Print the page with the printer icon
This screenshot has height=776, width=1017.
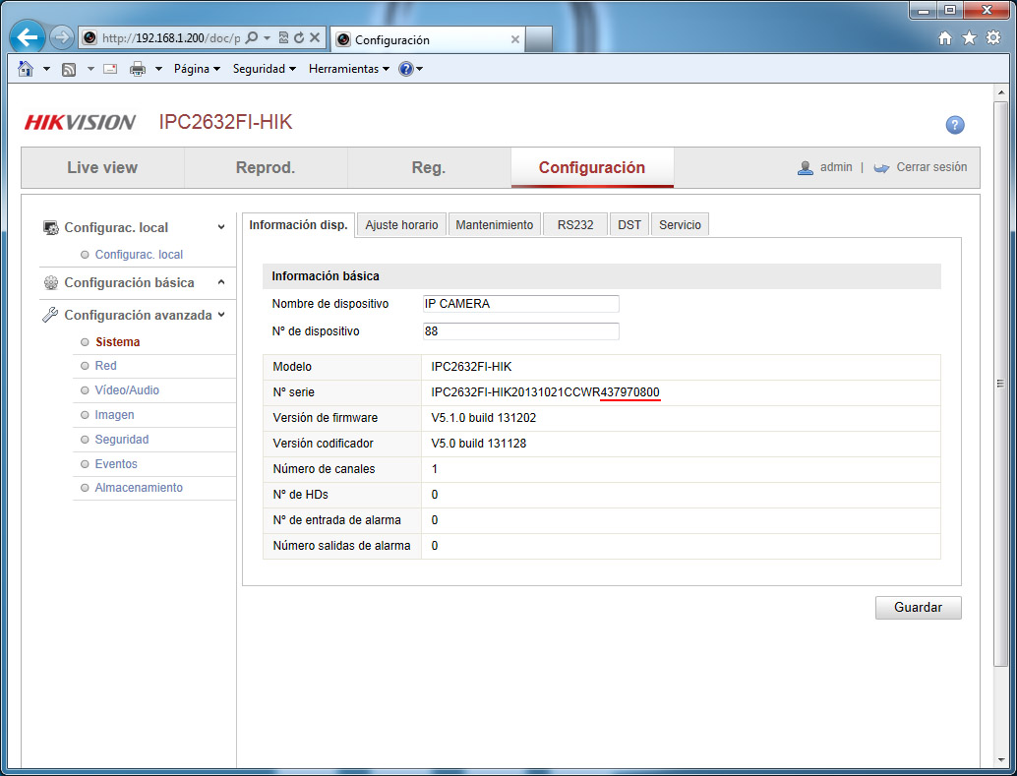pyautogui.click(x=138, y=69)
